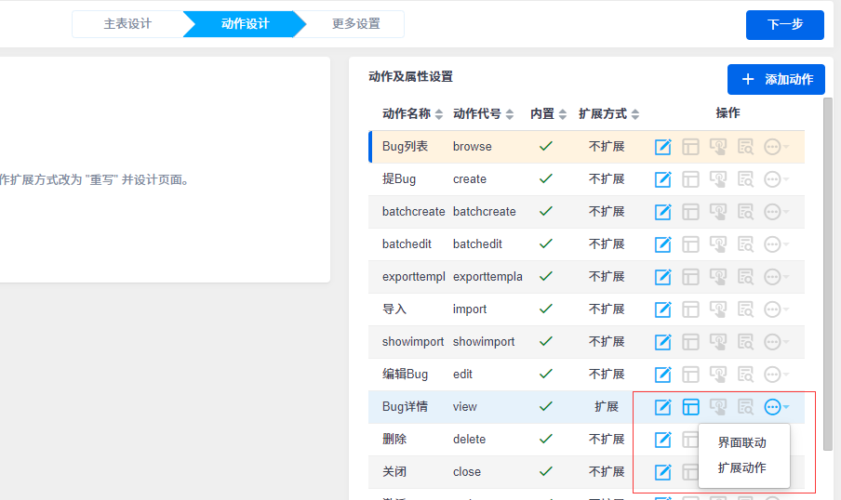Choose 扩展动作 from popup menu
This screenshot has width=841, height=500.
(x=742, y=467)
